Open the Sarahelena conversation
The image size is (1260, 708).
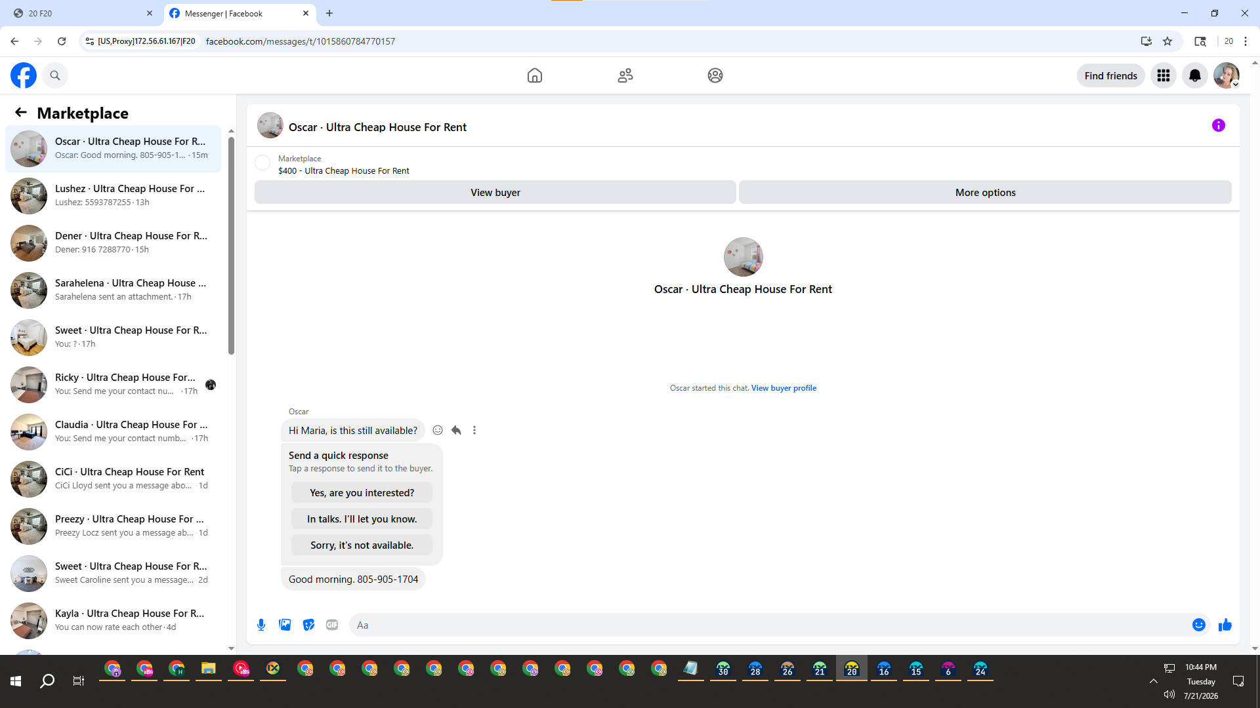pyautogui.click(x=114, y=290)
